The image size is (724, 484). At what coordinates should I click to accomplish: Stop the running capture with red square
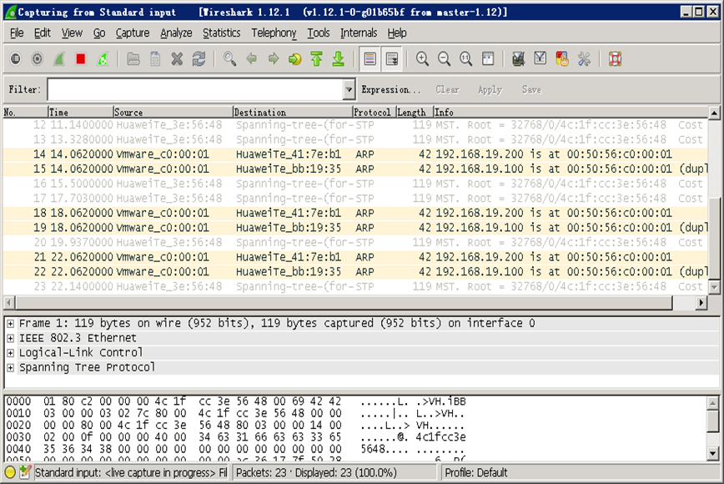tap(81, 59)
